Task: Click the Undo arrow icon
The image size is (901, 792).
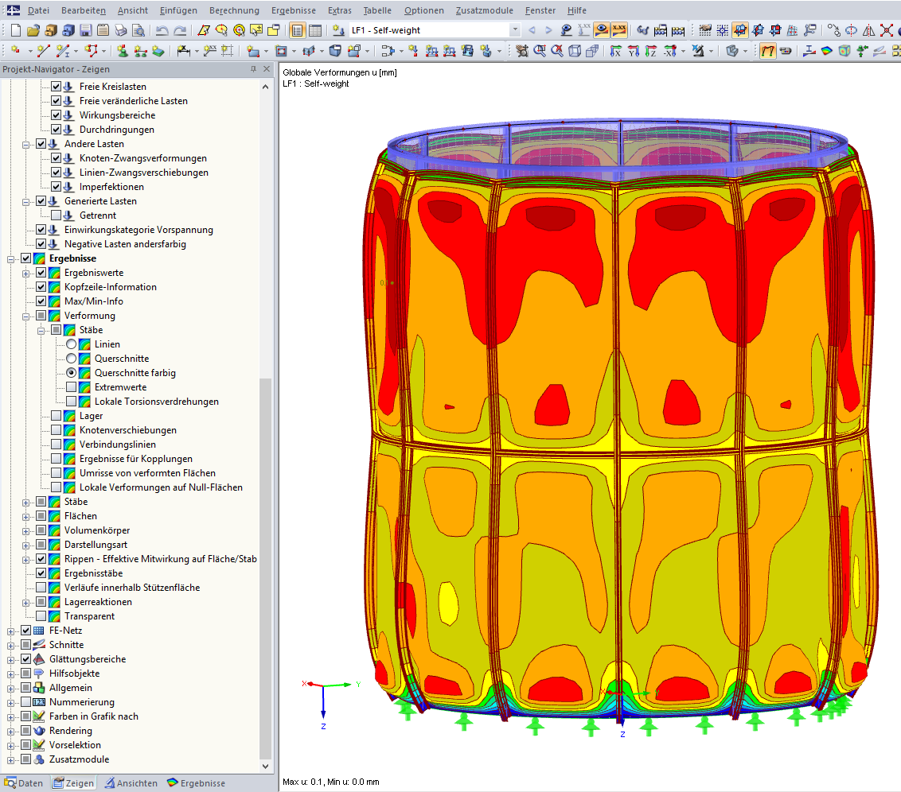Action: 162,30
